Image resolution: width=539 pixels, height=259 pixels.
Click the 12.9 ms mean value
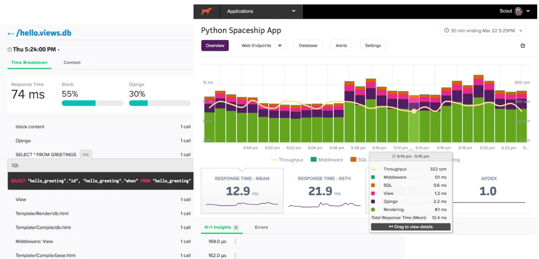click(x=242, y=191)
